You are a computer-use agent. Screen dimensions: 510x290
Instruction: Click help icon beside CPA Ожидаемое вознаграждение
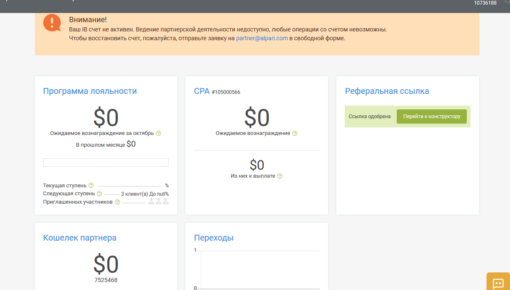click(295, 133)
